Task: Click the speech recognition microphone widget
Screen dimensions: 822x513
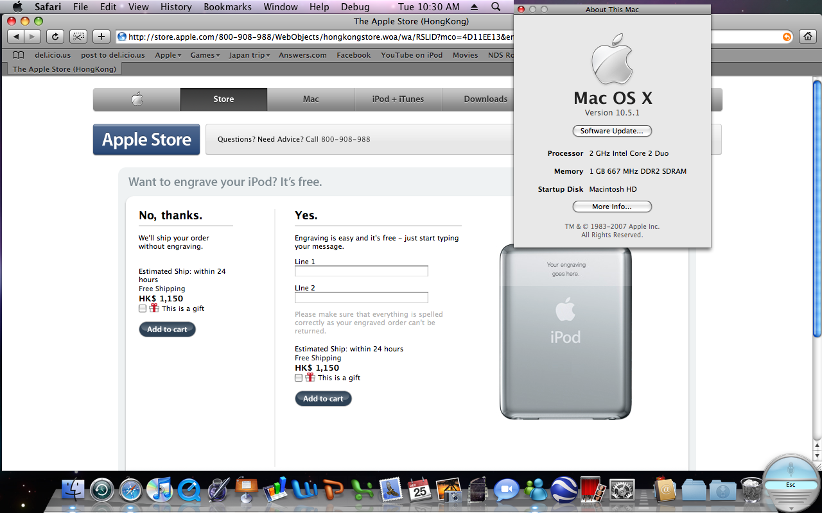Action: coord(791,483)
